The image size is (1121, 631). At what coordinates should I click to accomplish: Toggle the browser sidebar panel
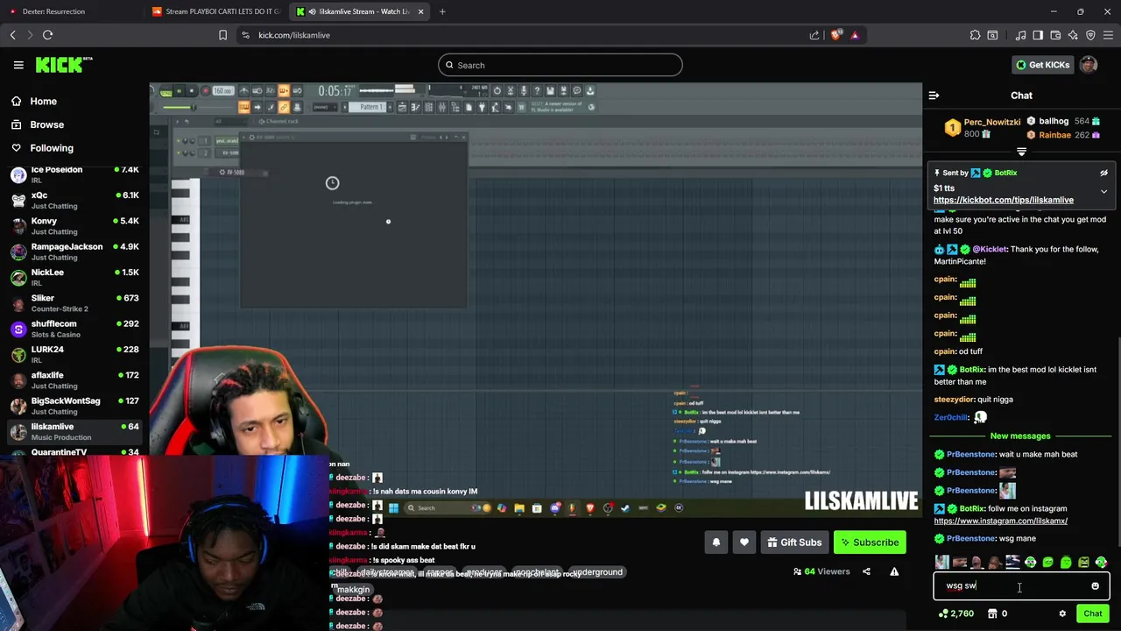pyautogui.click(x=1038, y=35)
